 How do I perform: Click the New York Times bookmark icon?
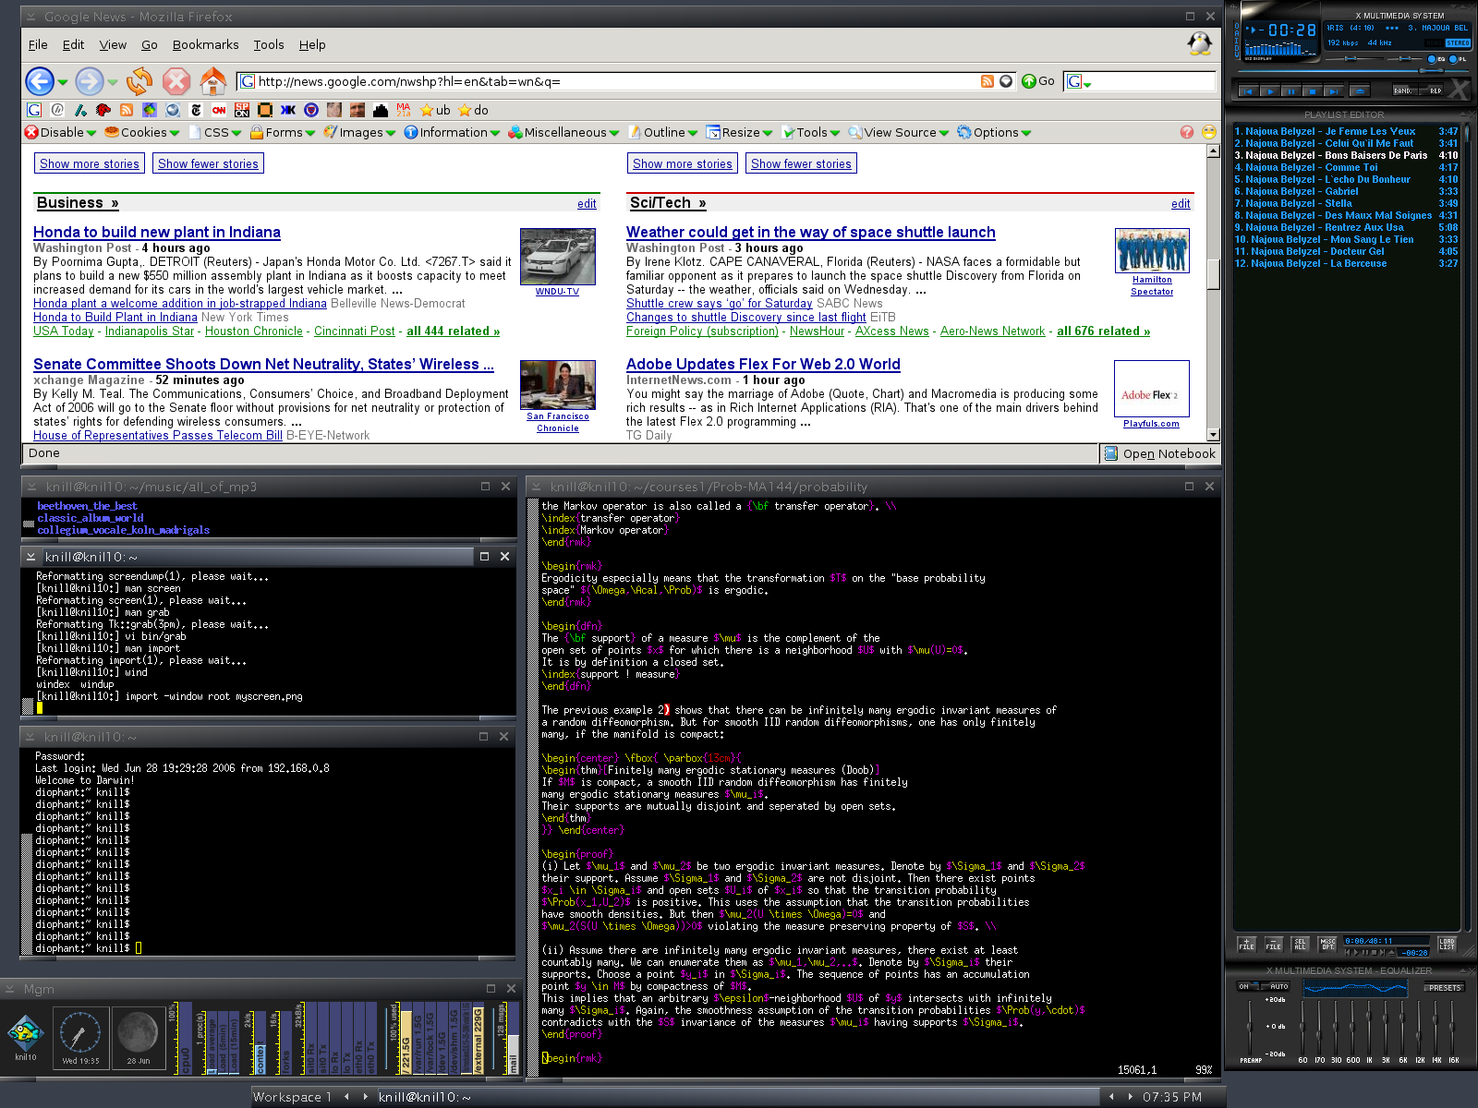196,110
